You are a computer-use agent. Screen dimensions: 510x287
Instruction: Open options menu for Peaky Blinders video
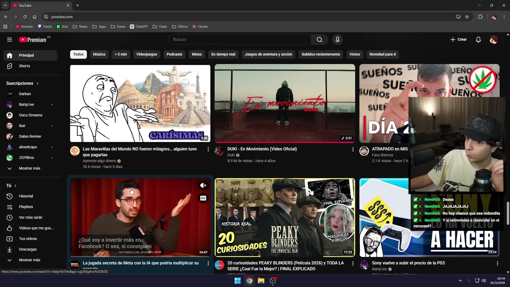(353, 263)
